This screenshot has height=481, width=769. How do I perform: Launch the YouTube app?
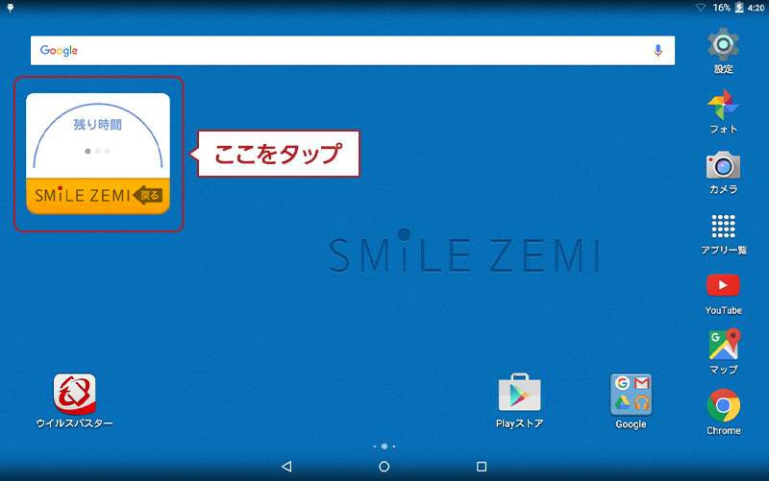tap(723, 294)
